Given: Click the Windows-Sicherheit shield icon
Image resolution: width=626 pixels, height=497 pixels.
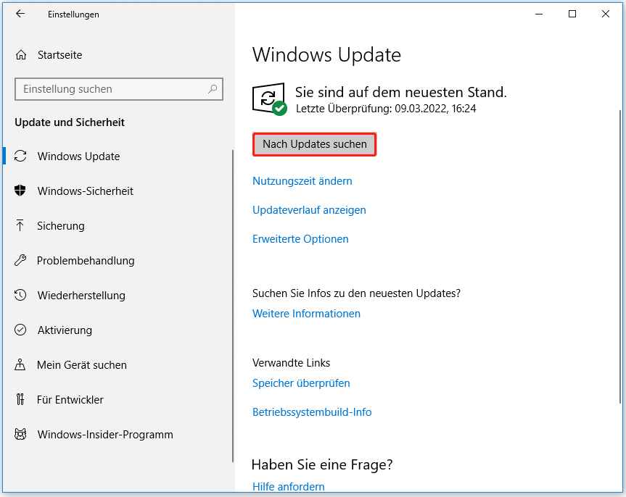Looking at the screenshot, I should pyautogui.click(x=20, y=191).
